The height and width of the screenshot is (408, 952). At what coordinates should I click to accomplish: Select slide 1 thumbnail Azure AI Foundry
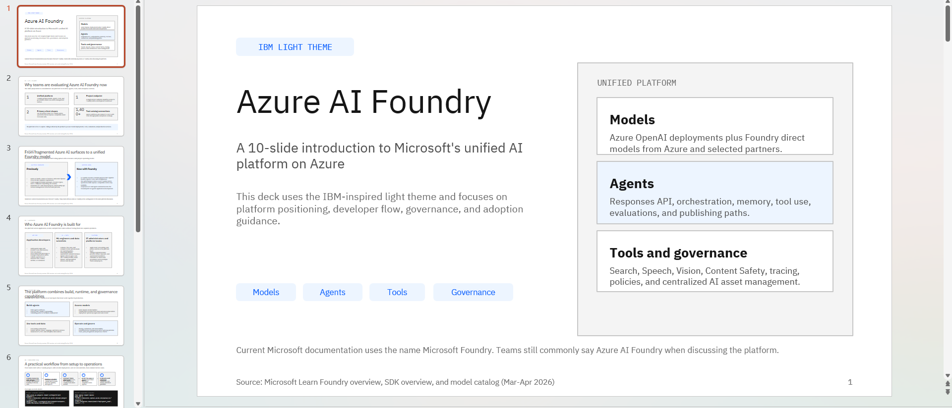pyautogui.click(x=71, y=37)
